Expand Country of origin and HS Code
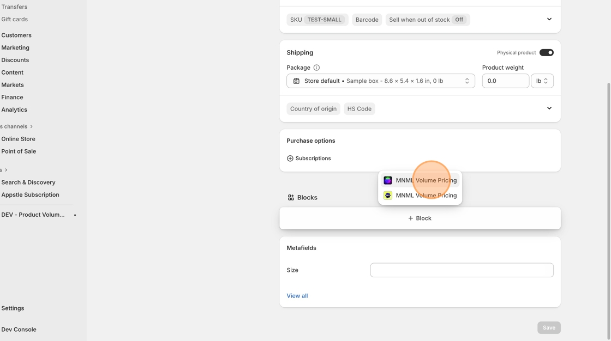 (x=549, y=108)
